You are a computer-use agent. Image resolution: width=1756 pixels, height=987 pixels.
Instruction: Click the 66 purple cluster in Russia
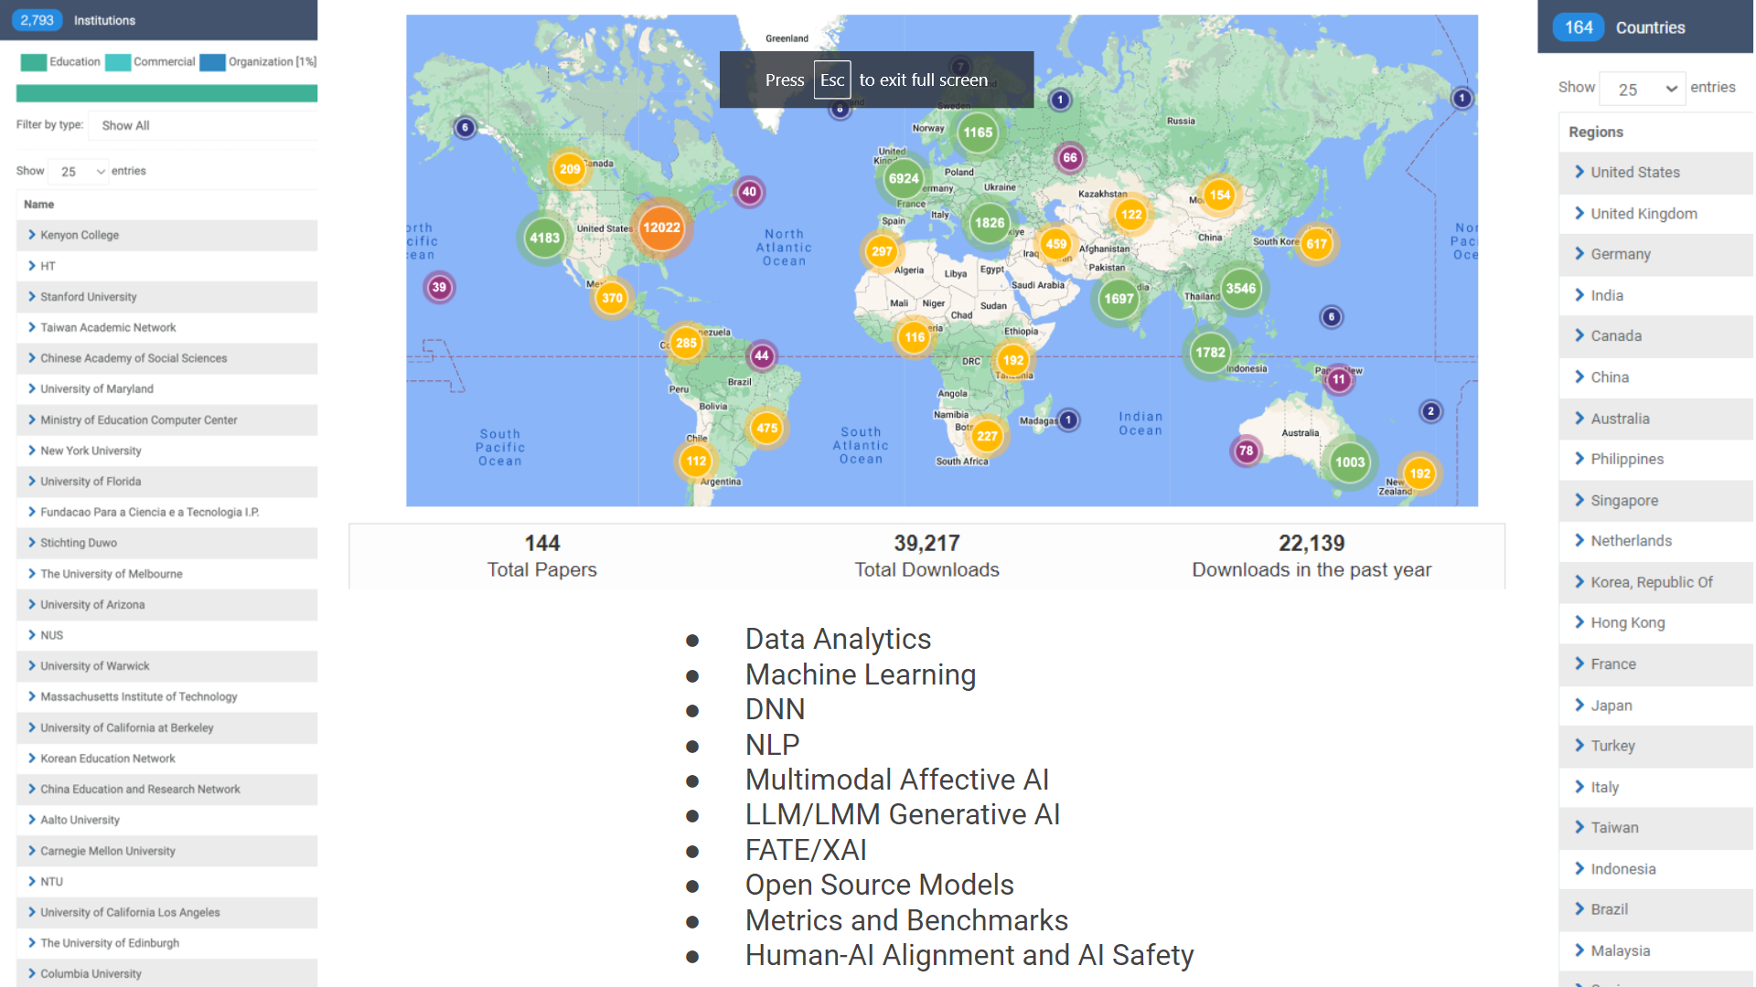point(1069,157)
